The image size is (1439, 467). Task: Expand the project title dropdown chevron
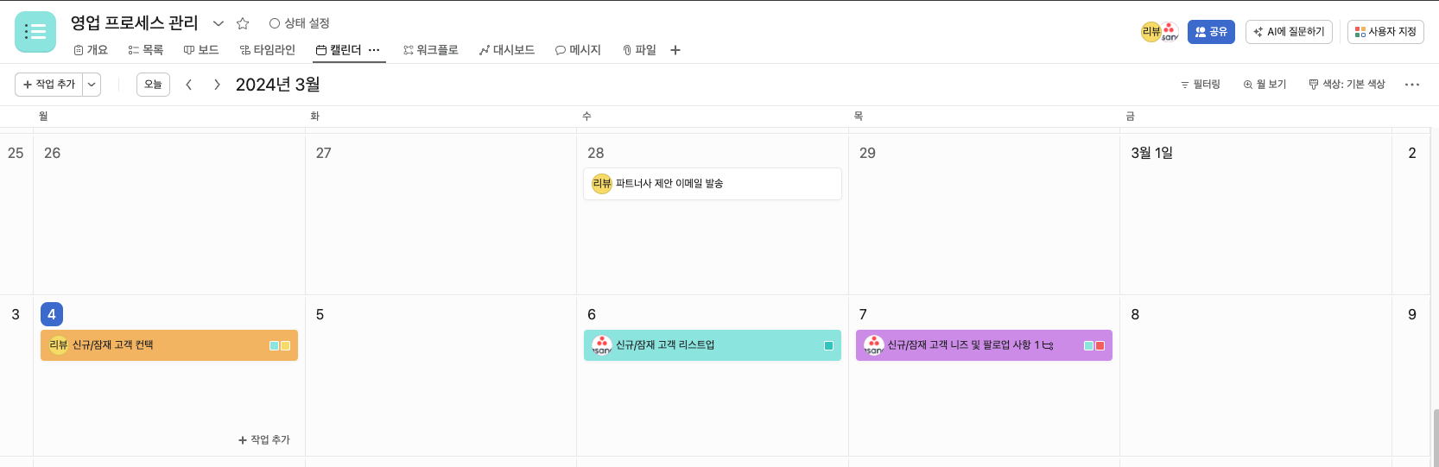point(219,23)
